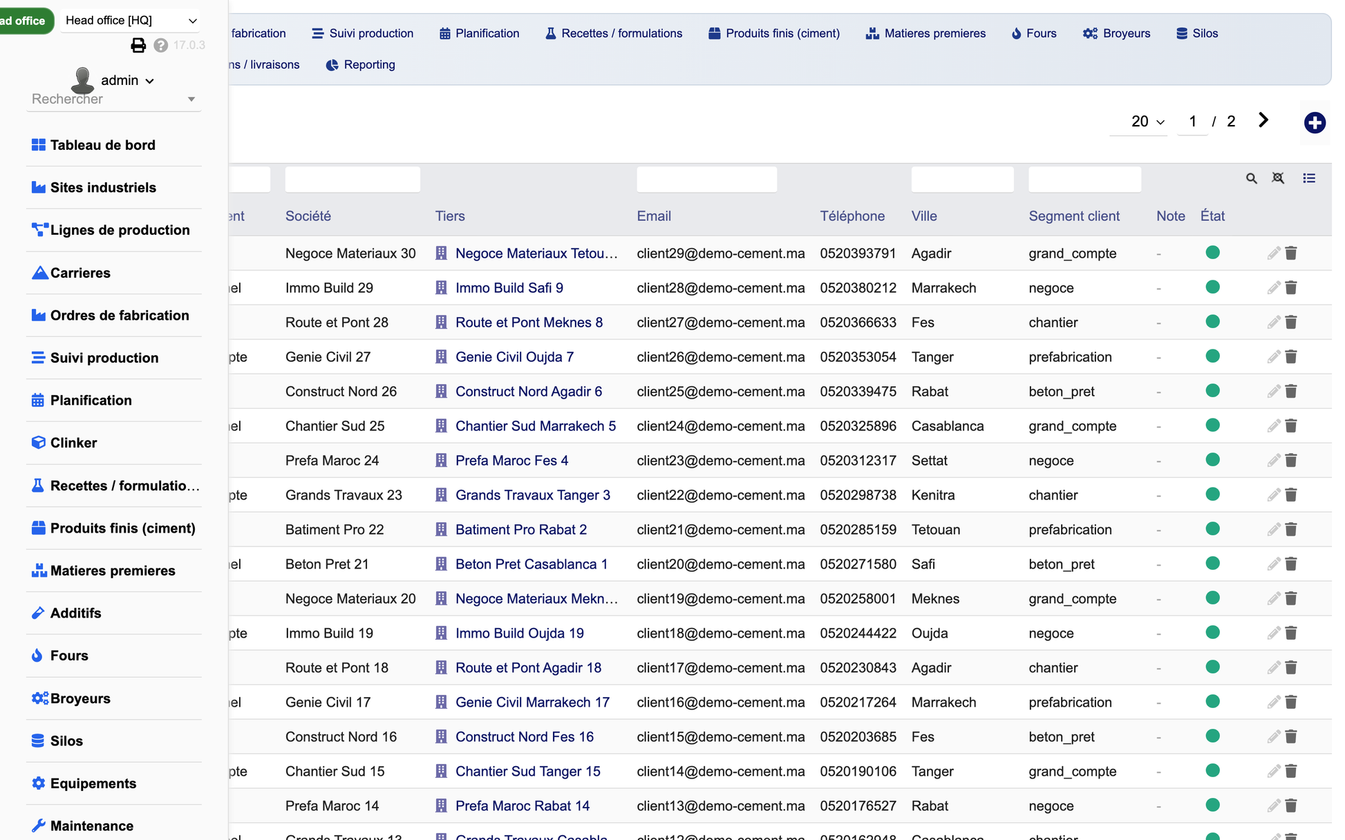Screen dimensions: 1345x840
Task: Delete the Negoce Materiaux 20 row
Action: (1291, 599)
